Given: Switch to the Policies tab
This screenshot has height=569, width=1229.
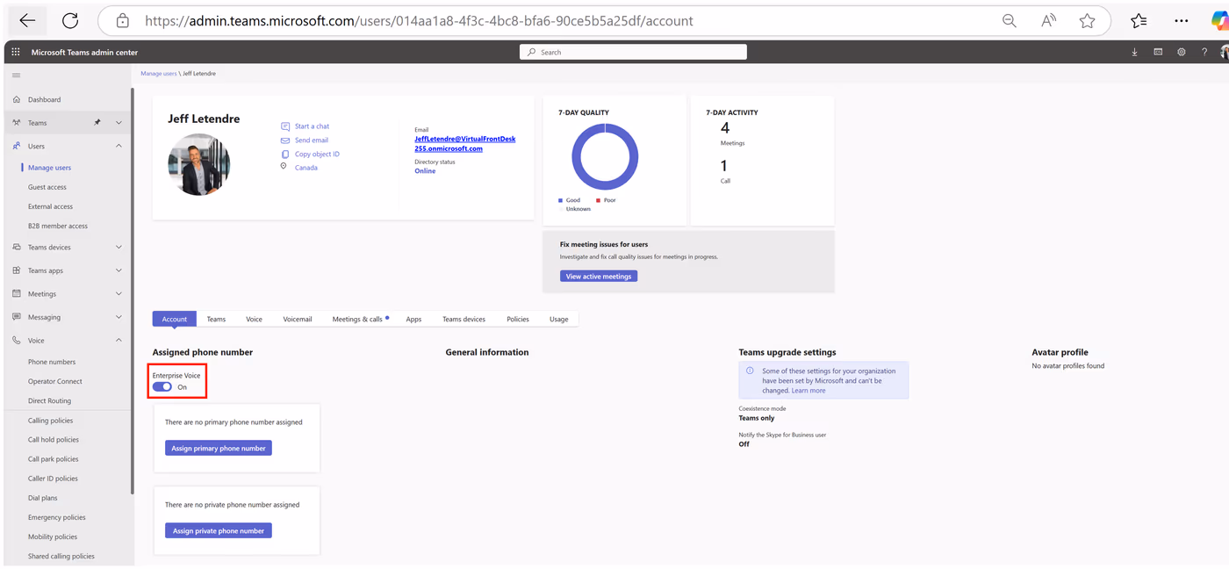Looking at the screenshot, I should coord(518,319).
